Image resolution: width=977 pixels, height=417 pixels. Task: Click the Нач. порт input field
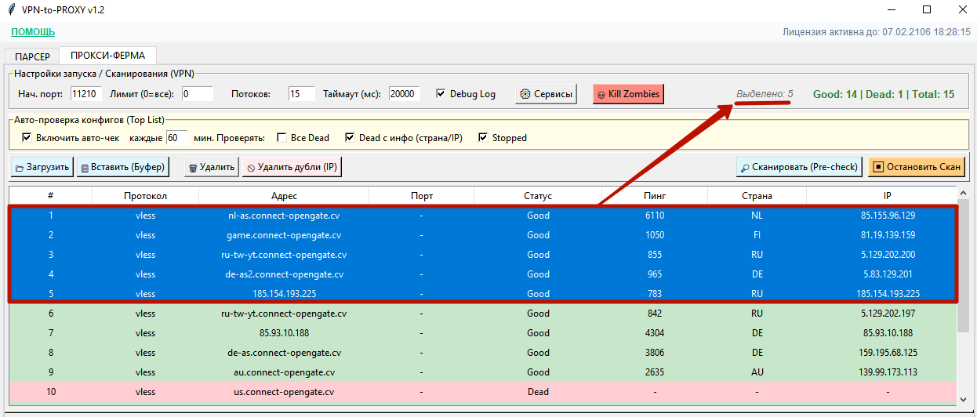86,94
